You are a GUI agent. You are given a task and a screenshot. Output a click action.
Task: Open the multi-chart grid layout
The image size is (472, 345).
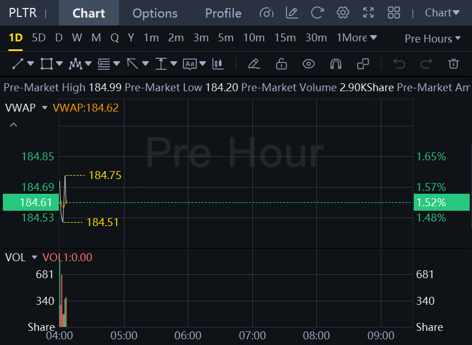pyautogui.click(x=394, y=13)
